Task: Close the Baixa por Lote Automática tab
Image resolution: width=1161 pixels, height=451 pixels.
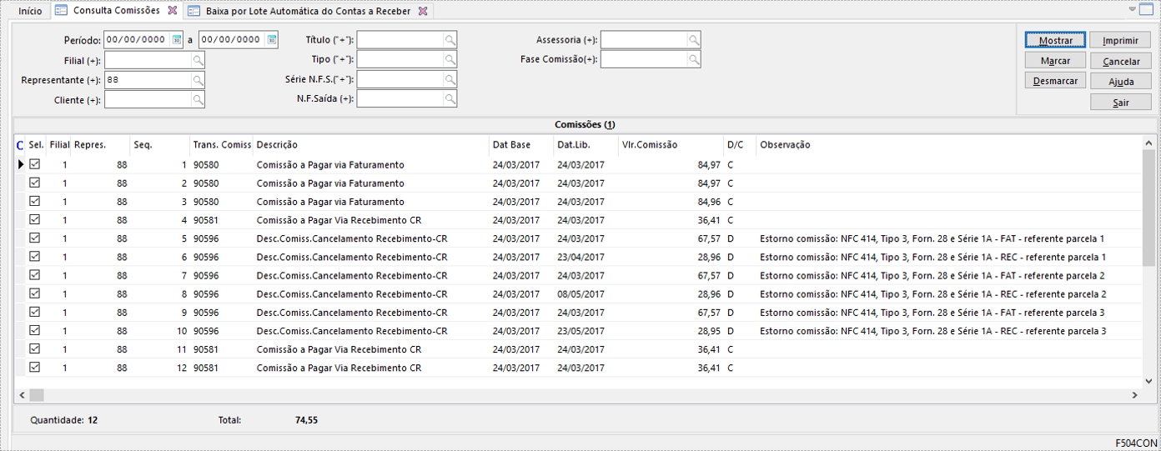Action: tap(423, 11)
